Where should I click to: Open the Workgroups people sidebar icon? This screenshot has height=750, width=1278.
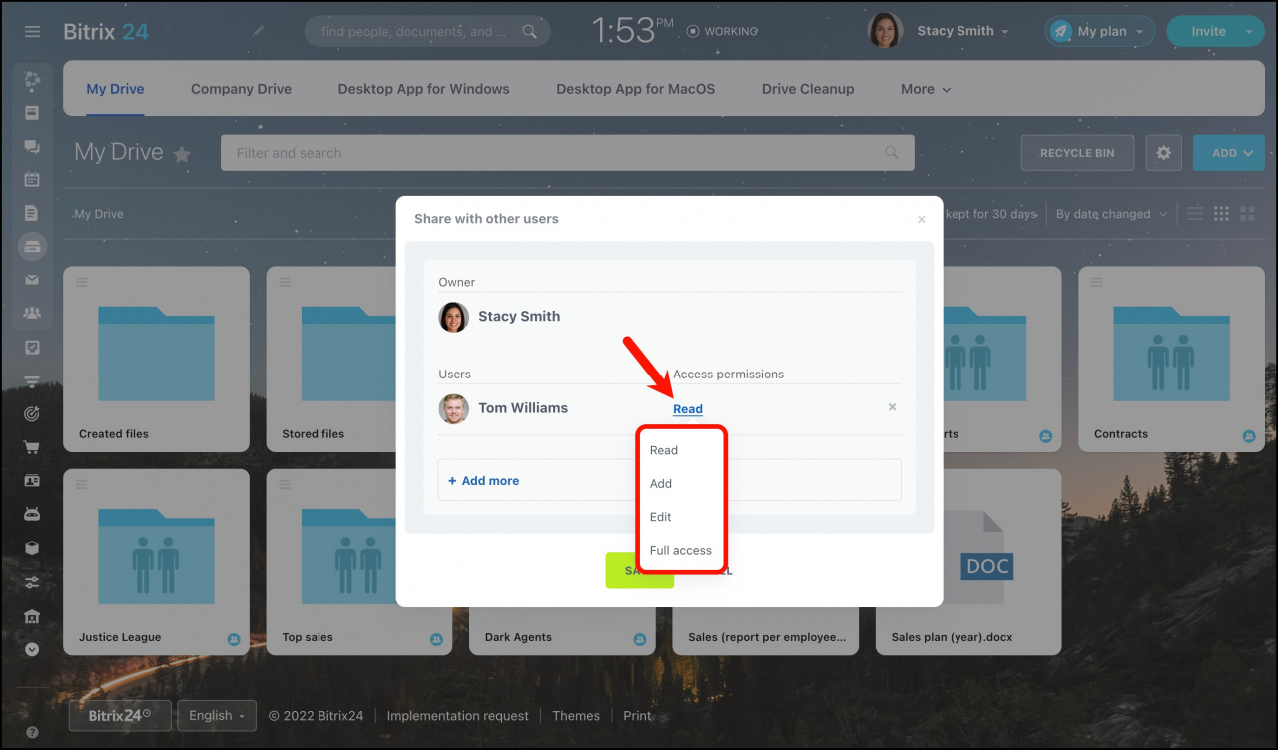coord(32,313)
